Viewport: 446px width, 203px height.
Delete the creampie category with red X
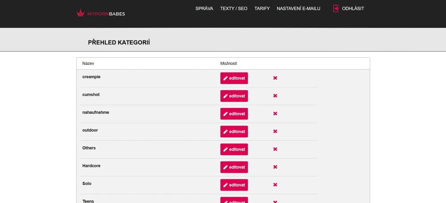click(x=275, y=78)
